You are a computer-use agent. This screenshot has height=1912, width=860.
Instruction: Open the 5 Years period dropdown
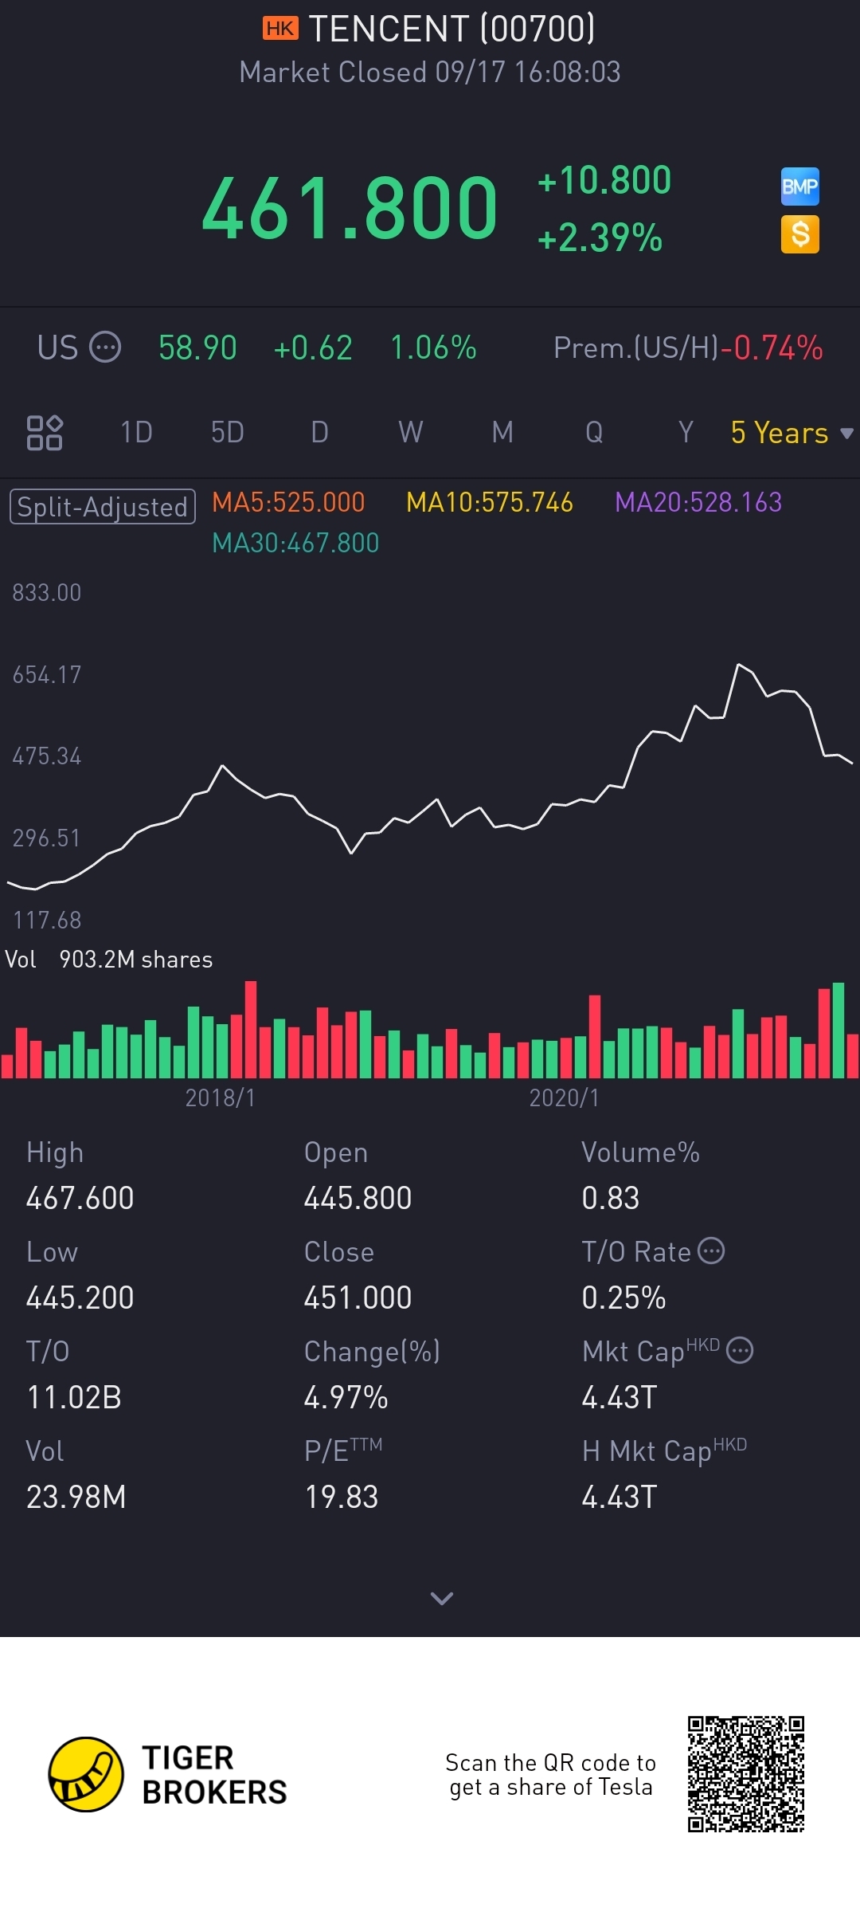(x=792, y=433)
